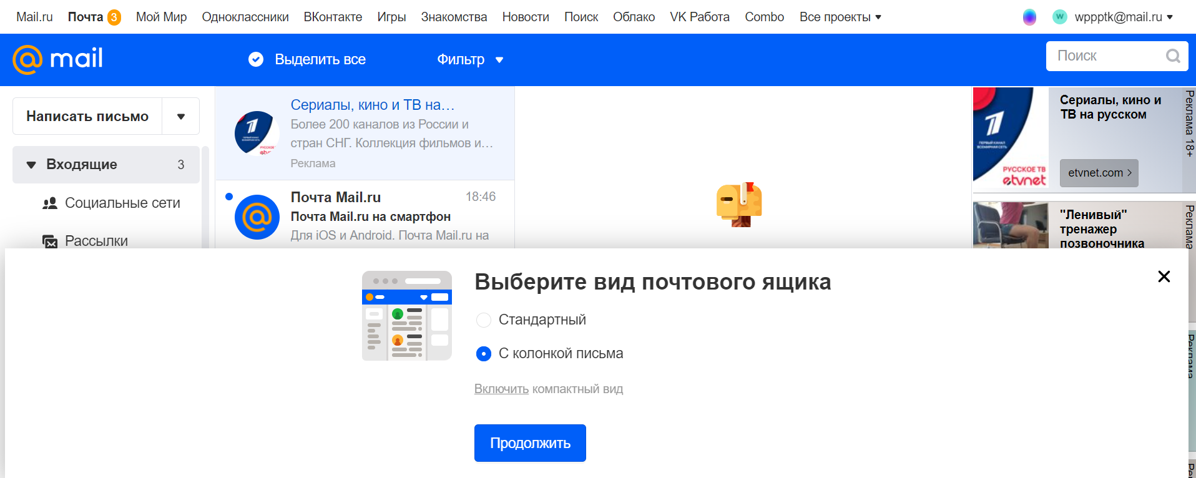Click the Ленивый тренажер позвоночника ad
The height and width of the screenshot is (478, 1196).
click(x=1084, y=225)
